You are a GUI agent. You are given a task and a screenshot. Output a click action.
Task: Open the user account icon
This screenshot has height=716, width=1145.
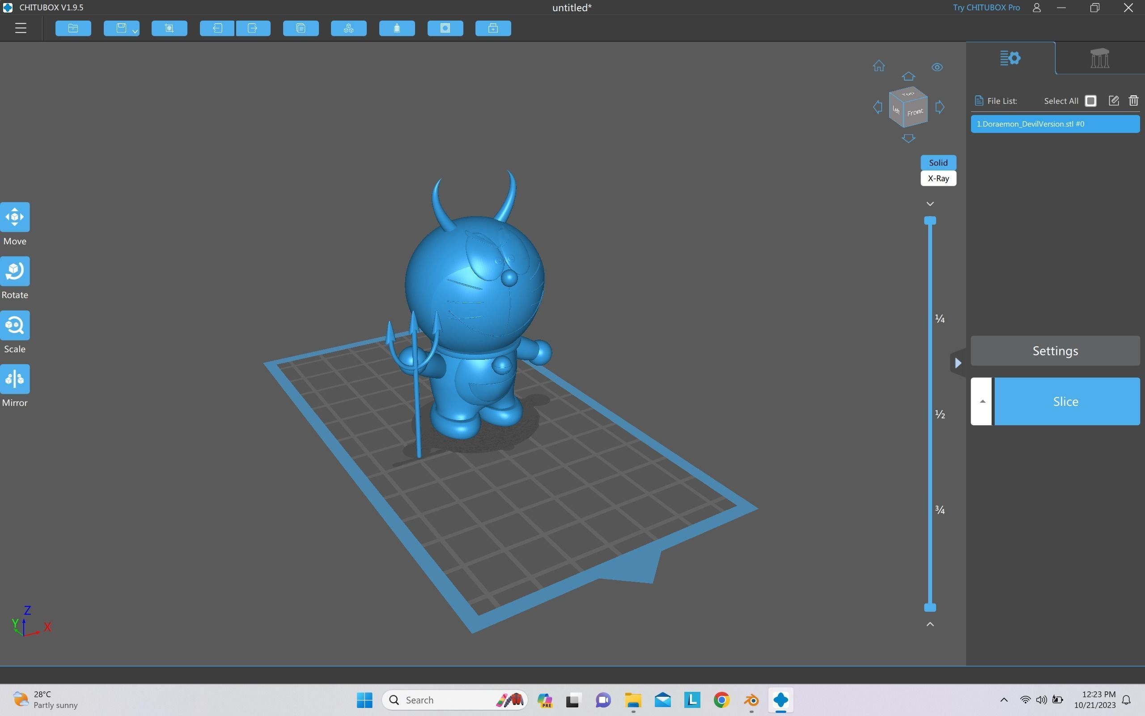click(x=1036, y=8)
